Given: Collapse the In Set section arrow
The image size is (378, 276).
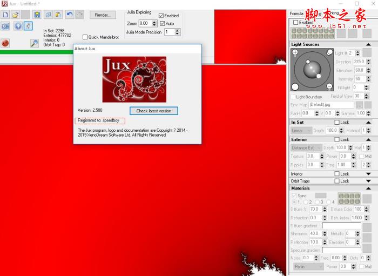Looking at the screenshot, I should [x=368, y=123].
